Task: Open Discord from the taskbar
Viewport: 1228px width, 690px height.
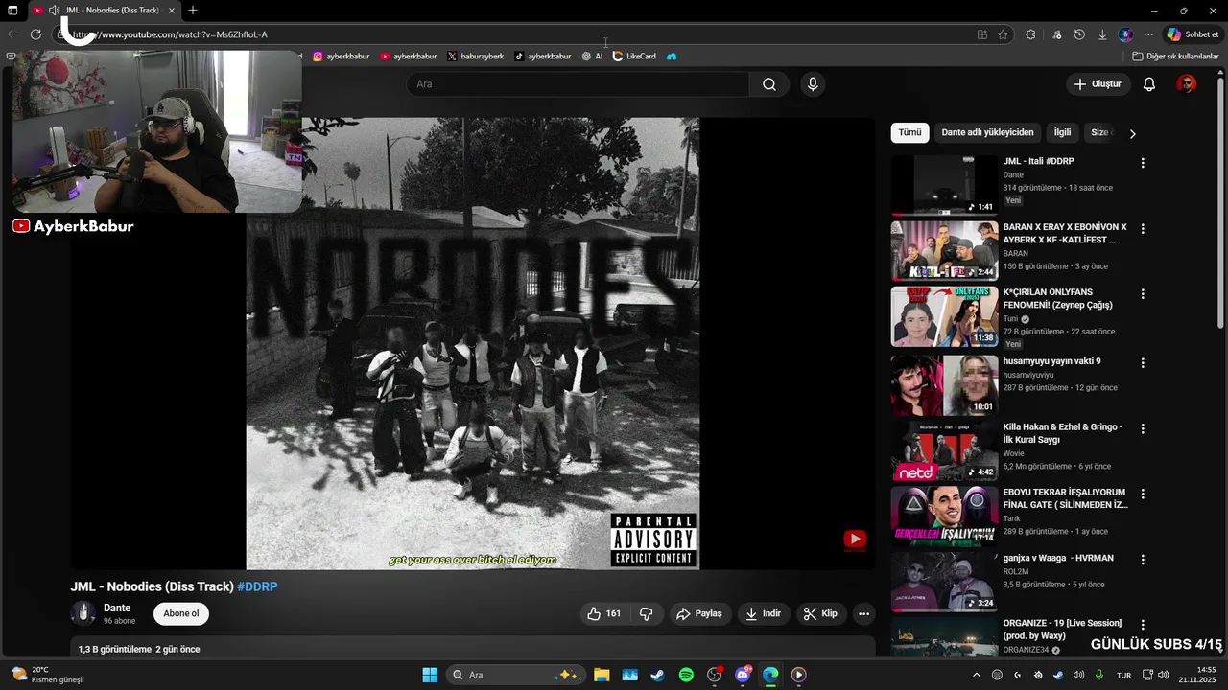Action: pyautogui.click(x=743, y=675)
